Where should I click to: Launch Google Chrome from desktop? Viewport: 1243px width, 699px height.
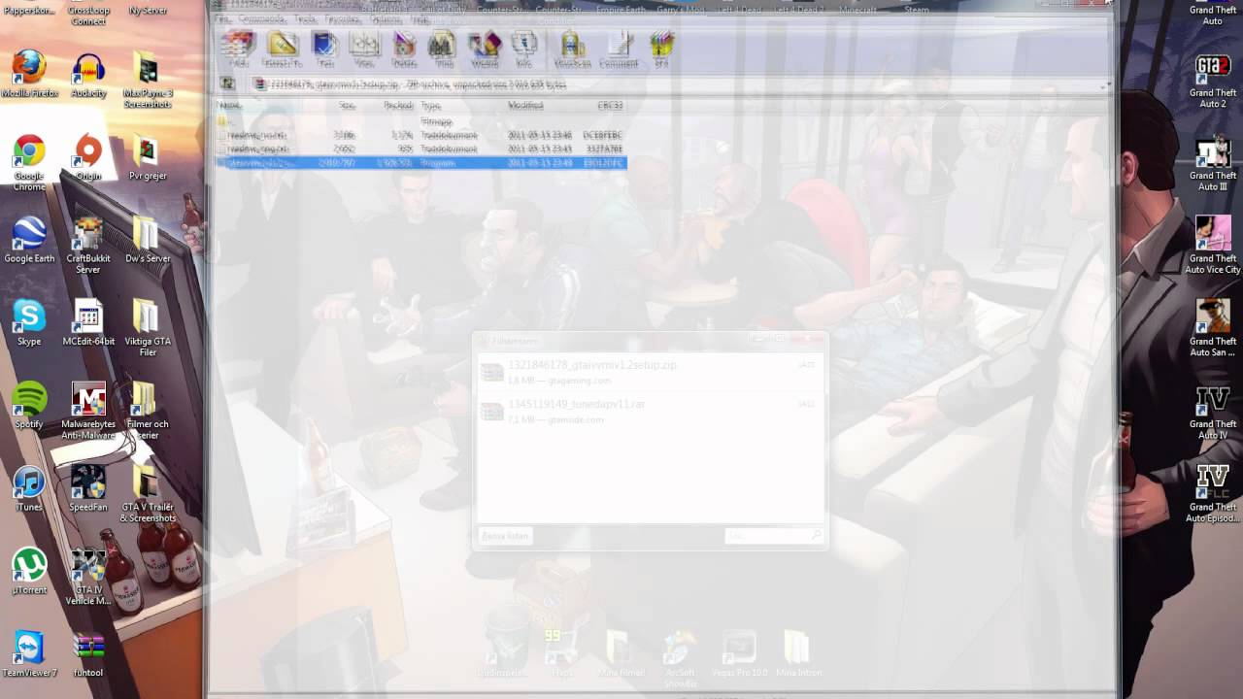click(x=29, y=162)
